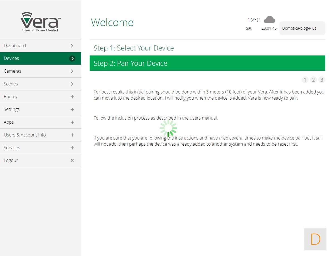Click the orange D icon
The image size is (332, 256).
point(315,239)
